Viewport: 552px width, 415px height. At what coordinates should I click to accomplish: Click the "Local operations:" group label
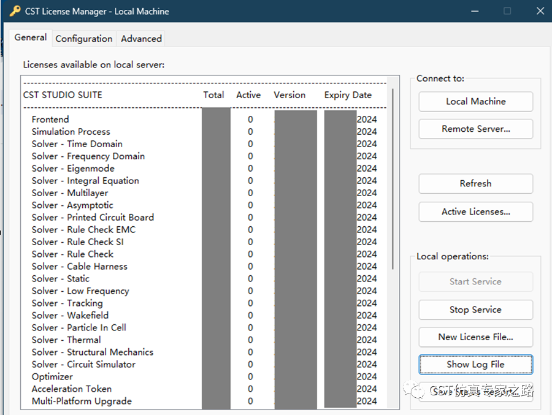coord(453,257)
